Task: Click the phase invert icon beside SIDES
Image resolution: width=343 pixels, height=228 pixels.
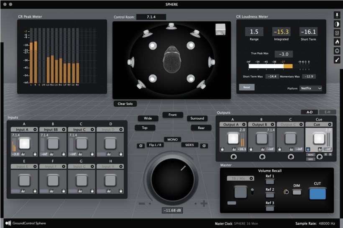Action: pyautogui.click(x=203, y=145)
